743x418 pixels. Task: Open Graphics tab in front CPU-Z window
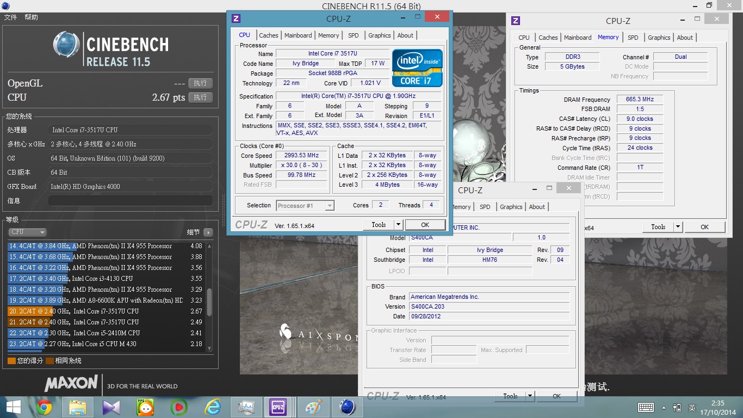tap(379, 35)
